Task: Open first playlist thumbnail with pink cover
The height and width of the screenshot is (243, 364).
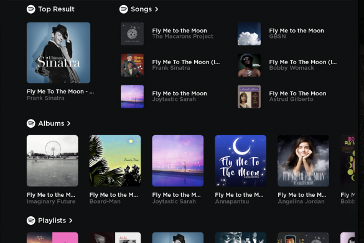Action: [x=52, y=237]
